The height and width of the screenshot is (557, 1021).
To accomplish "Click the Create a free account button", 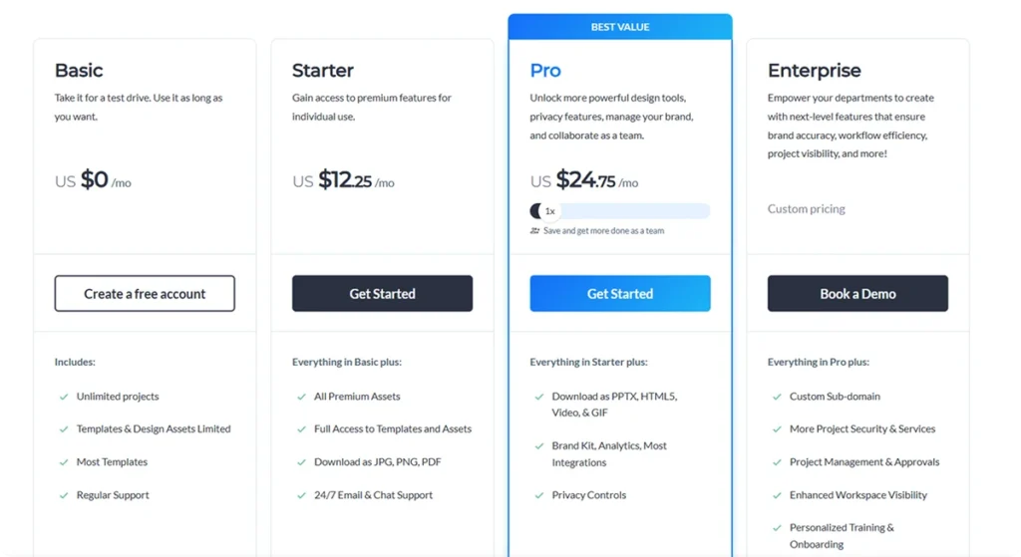I will pyautogui.click(x=145, y=294).
